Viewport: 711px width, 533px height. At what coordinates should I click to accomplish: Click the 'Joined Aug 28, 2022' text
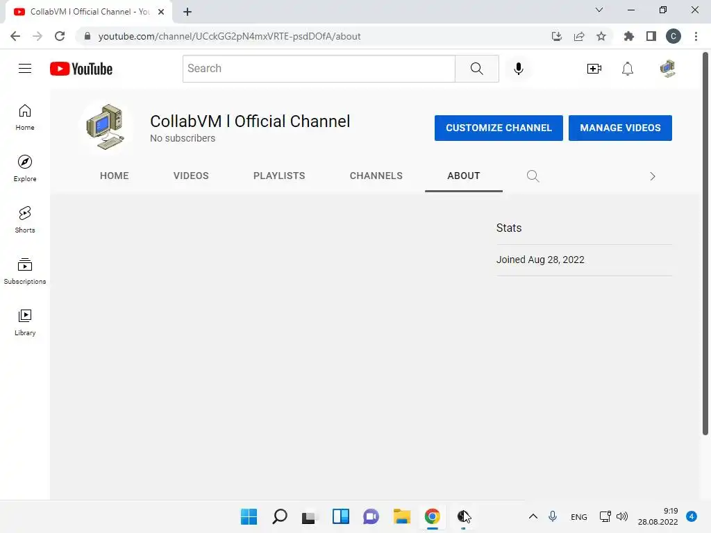[x=540, y=260]
